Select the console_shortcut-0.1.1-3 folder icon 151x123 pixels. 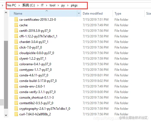16,97
